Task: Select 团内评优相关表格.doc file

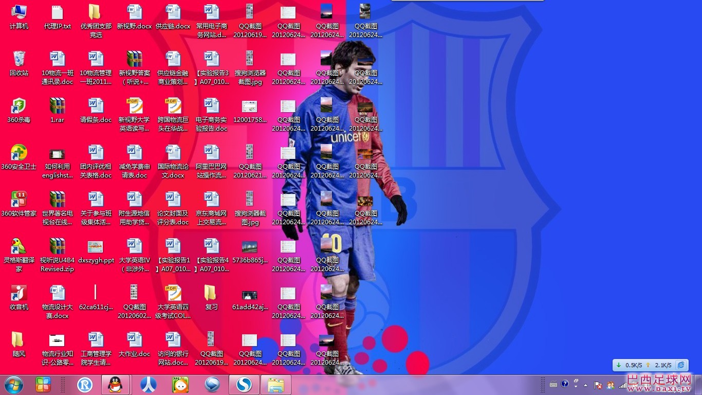Action: (x=96, y=161)
